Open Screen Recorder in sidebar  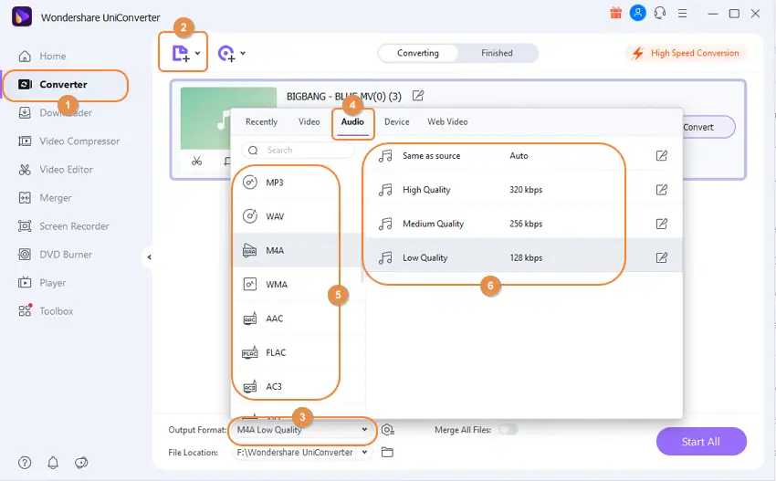tap(64, 226)
